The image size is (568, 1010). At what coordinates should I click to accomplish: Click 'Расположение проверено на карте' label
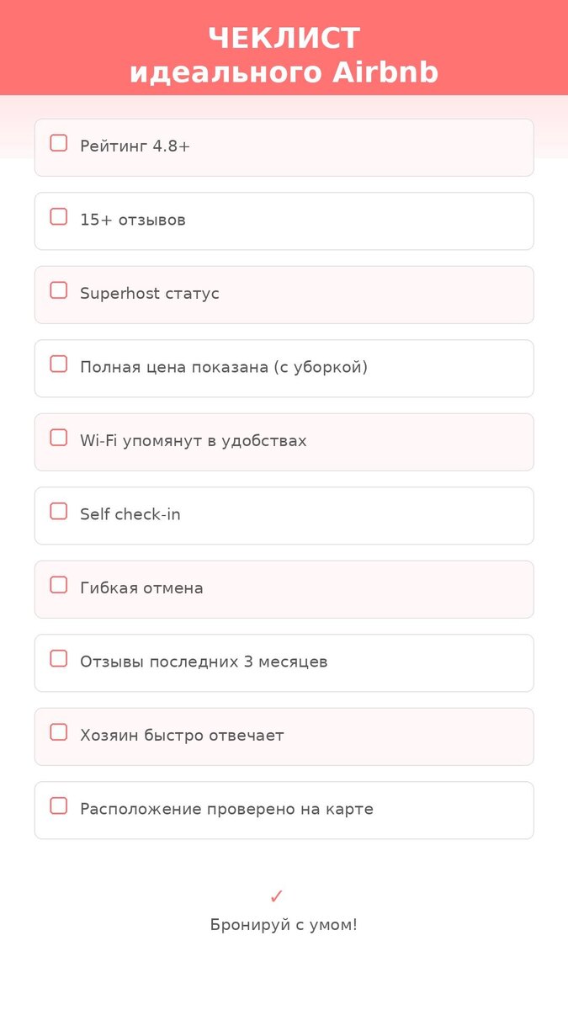point(226,810)
